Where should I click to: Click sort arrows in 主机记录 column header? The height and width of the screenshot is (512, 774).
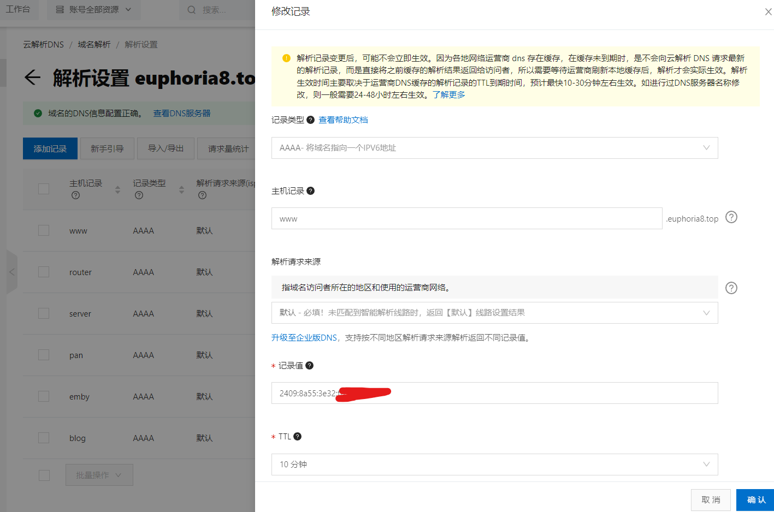117,189
